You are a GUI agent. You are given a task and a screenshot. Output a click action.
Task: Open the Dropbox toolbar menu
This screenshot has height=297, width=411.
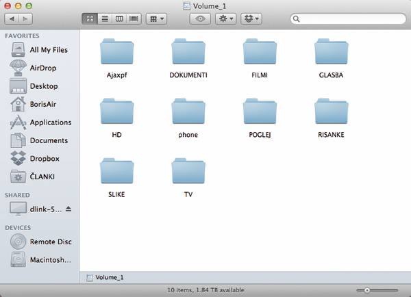251,19
